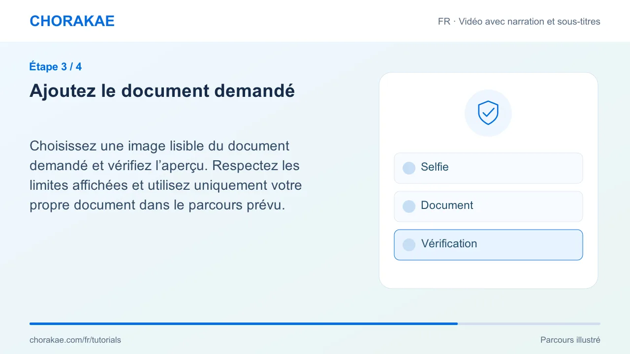
Task: Click the tutorial progress bar
Action: (x=315, y=324)
